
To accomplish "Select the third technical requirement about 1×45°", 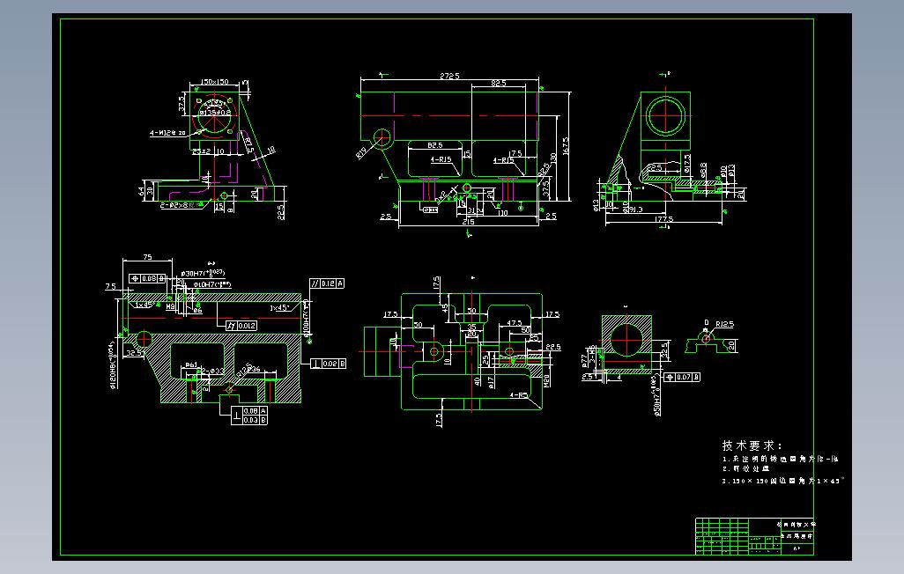I will pos(782,481).
